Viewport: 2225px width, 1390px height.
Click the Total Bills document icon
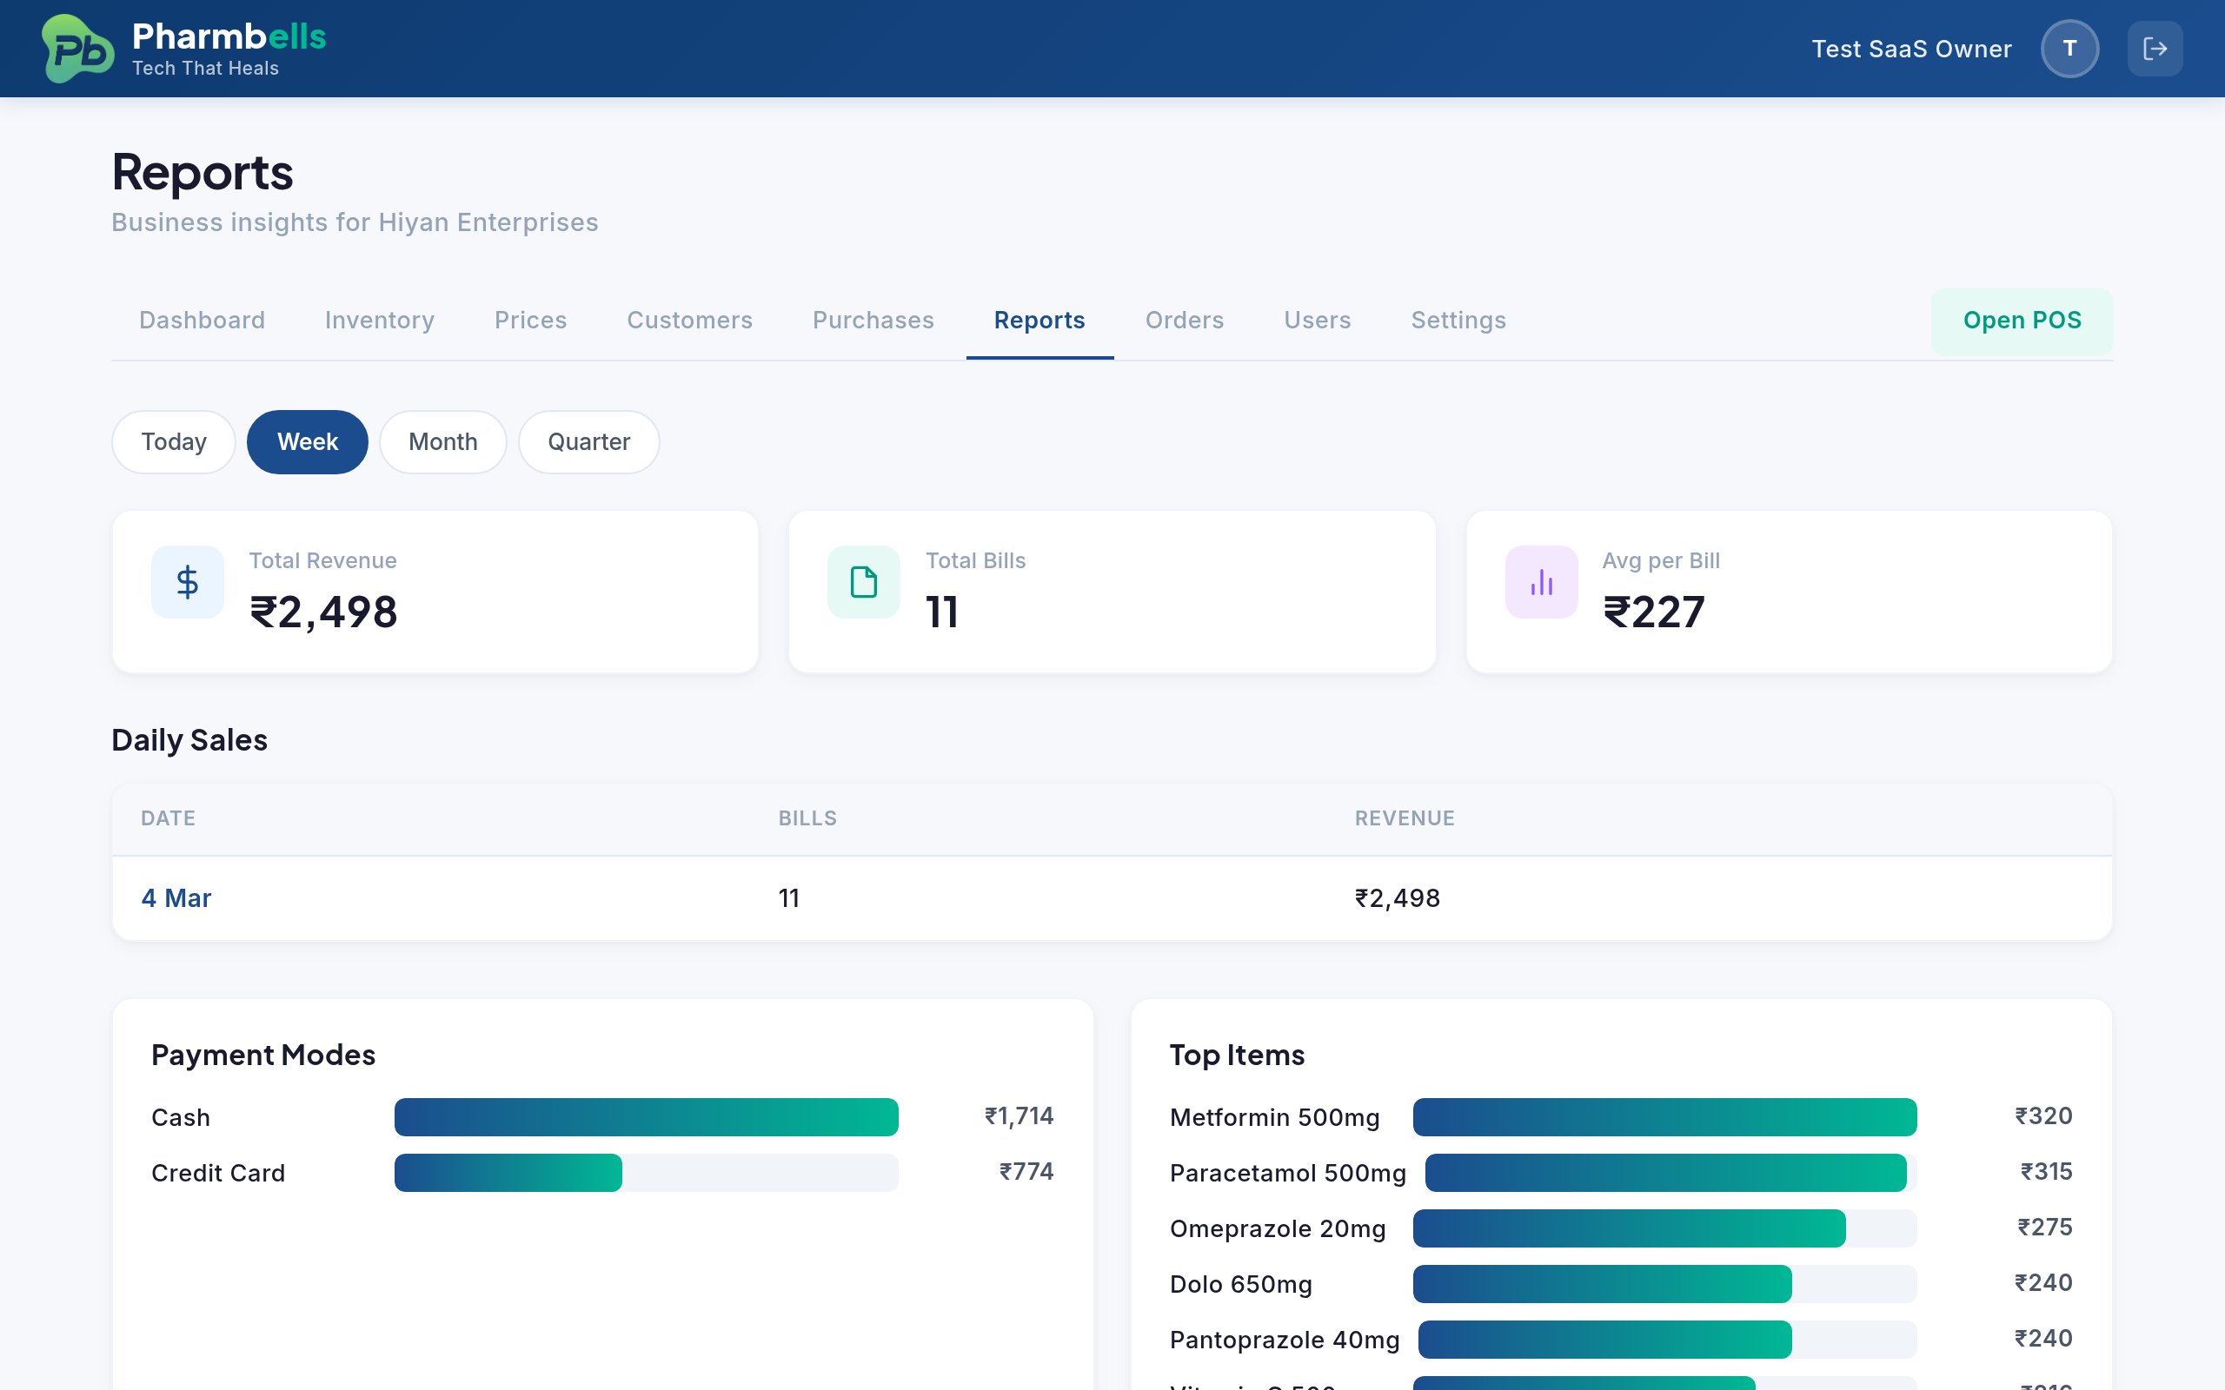coord(863,581)
